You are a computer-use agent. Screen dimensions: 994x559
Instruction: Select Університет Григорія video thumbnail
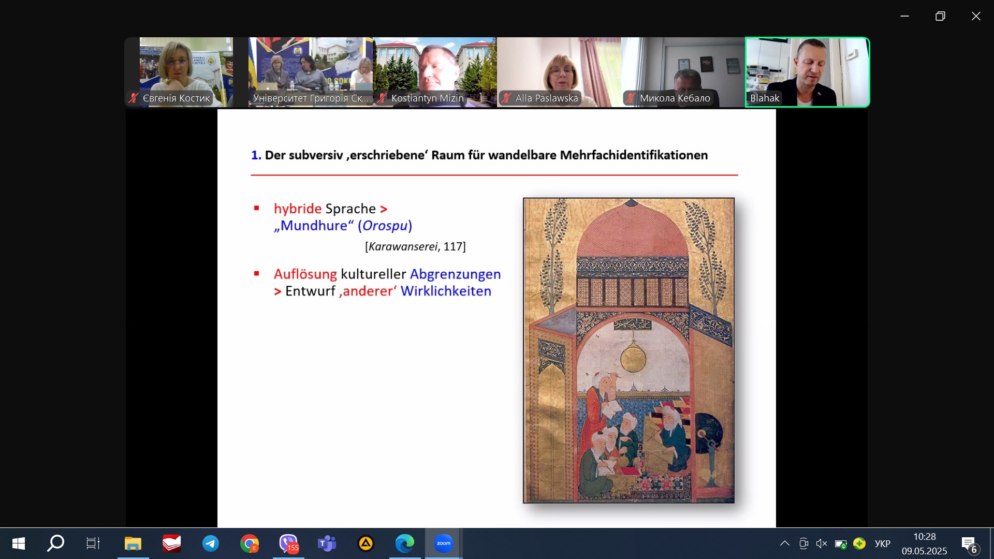(x=311, y=72)
